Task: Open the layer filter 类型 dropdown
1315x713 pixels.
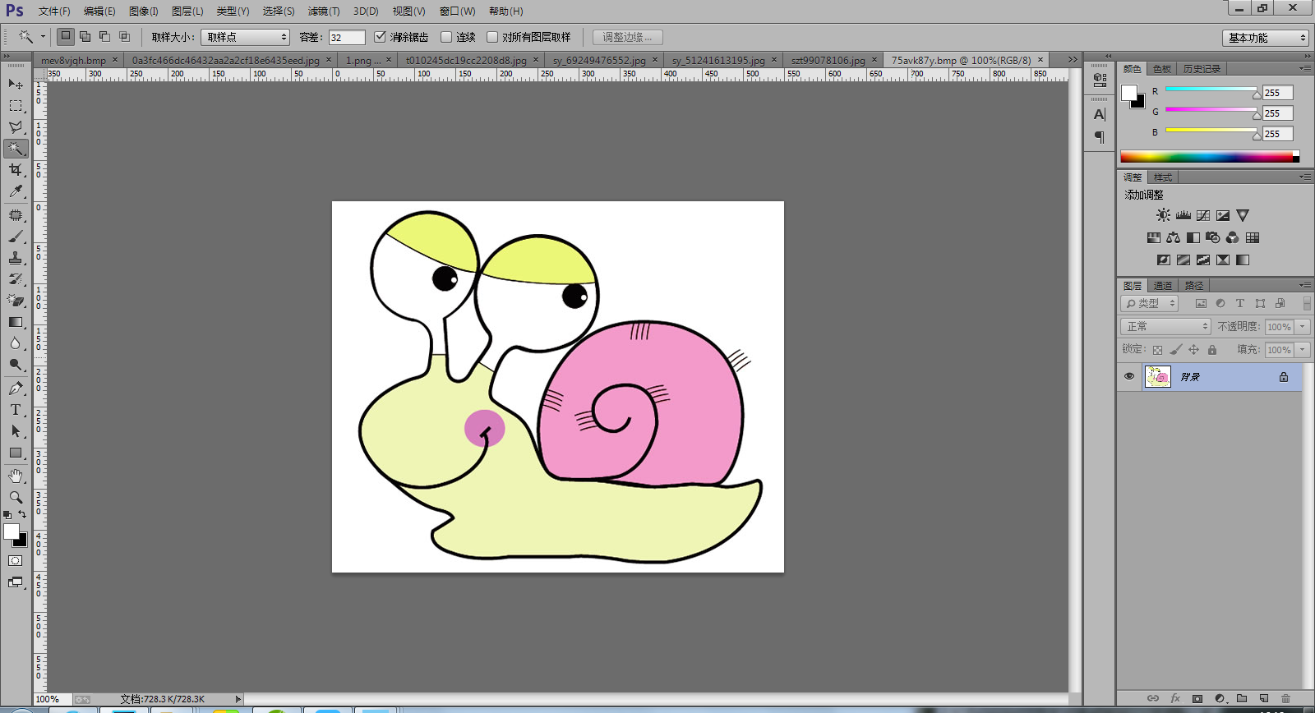Action: tap(1149, 303)
